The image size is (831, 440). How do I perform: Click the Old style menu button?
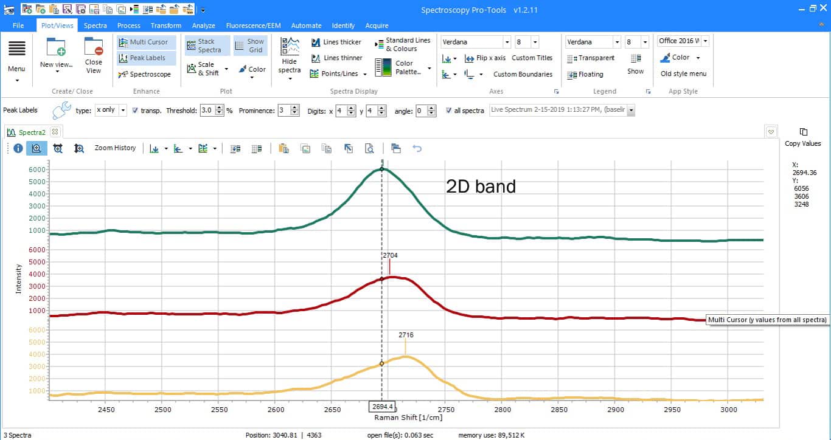tap(684, 74)
